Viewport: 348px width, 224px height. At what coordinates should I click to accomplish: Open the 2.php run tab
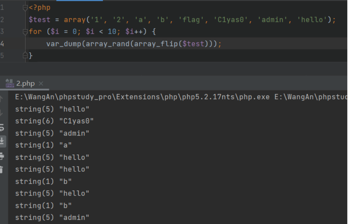(25, 84)
